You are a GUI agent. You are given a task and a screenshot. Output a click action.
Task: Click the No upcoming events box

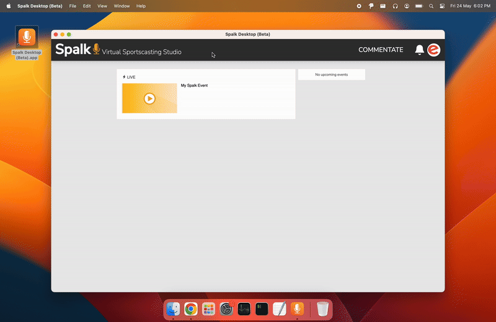332,74
